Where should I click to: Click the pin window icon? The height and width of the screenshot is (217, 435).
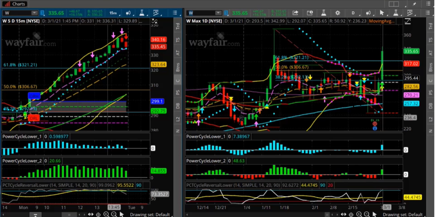pos(414,4)
